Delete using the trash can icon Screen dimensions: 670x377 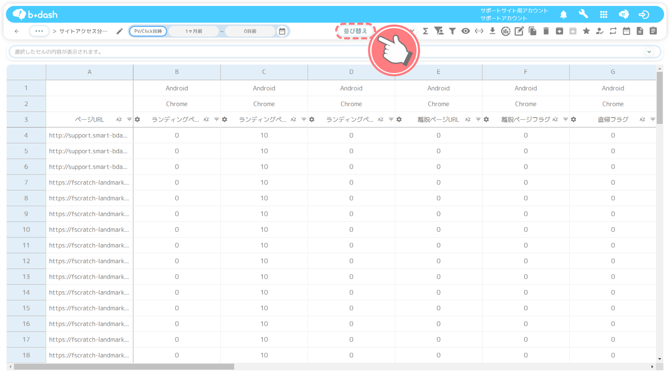click(546, 31)
